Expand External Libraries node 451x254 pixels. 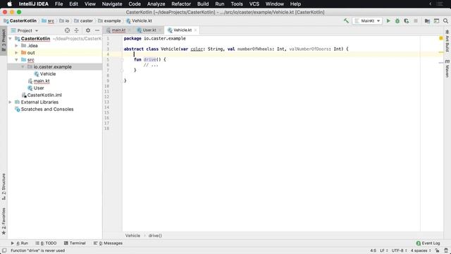pos(10,102)
